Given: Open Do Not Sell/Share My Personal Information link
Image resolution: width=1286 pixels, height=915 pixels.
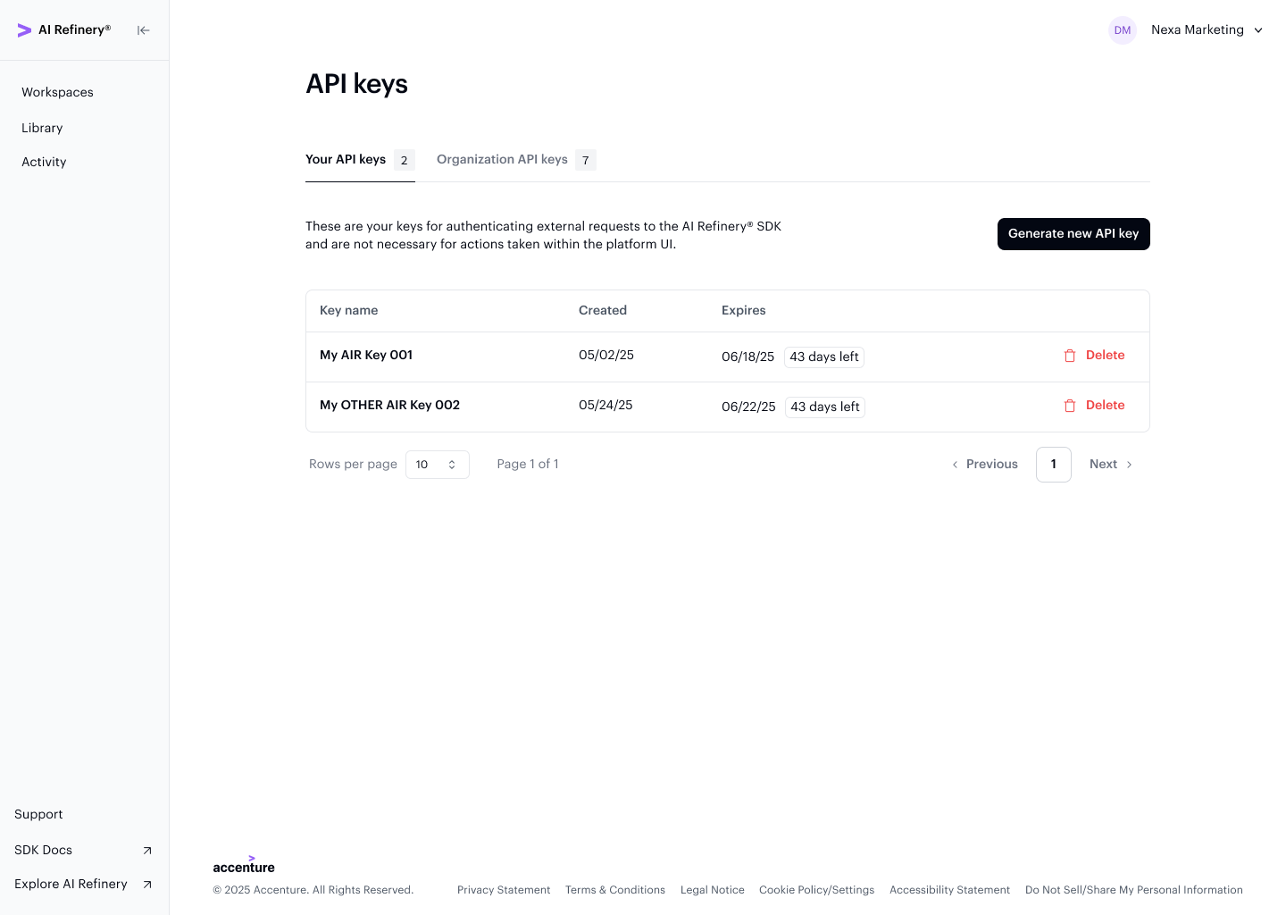Looking at the screenshot, I should [x=1134, y=890].
